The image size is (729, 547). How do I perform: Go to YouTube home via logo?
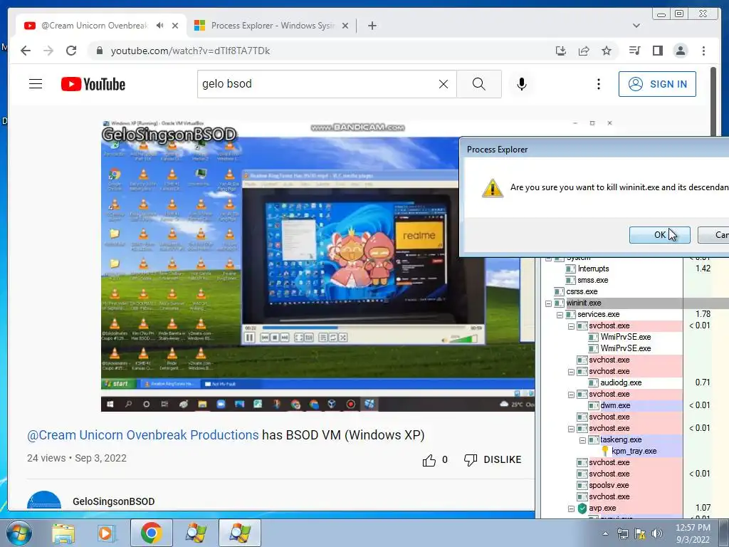pyautogui.click(x=93, y=84)
